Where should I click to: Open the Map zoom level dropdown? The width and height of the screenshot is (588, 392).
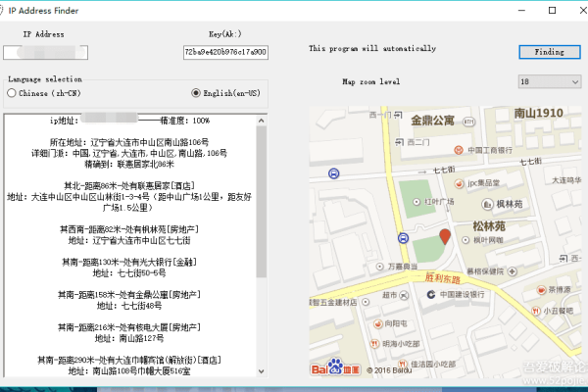click(550, 81)
